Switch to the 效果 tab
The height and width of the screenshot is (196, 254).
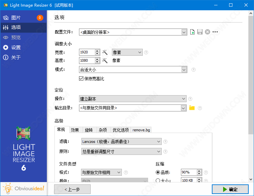[75, 130]
